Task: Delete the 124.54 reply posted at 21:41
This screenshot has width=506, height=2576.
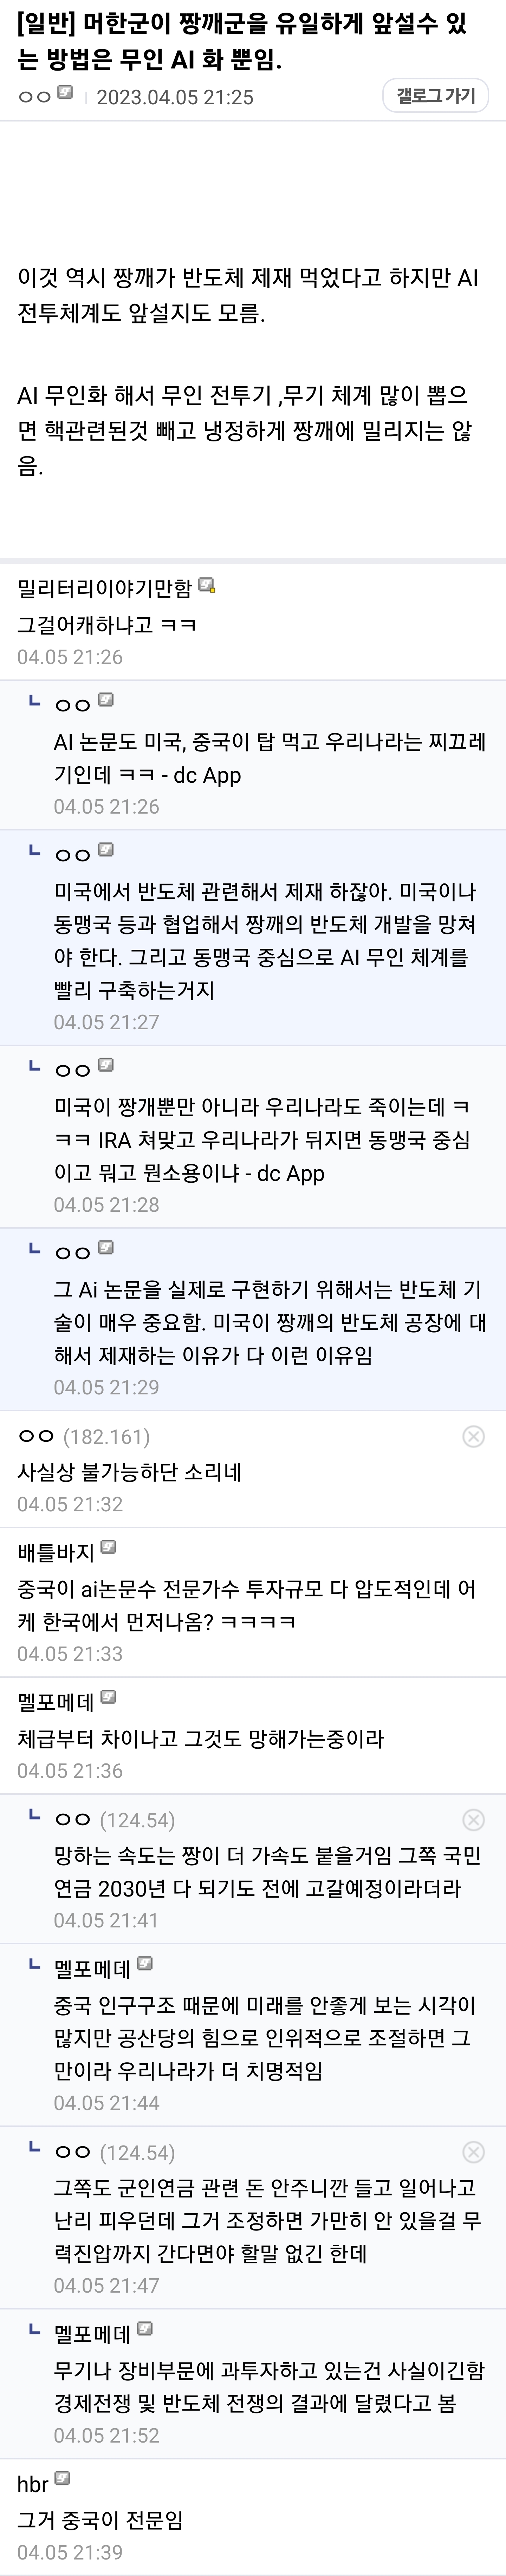Action: tap(474, 1819)
